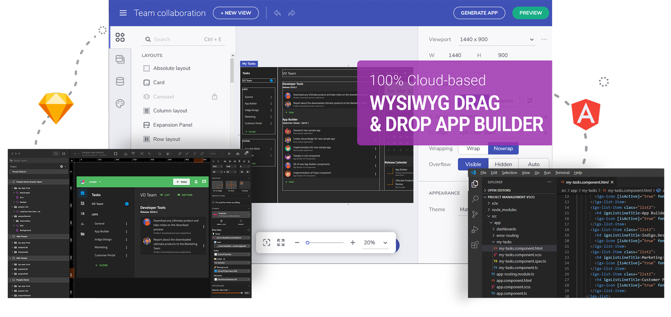Select the My Tasks view tab on the canvas
The width and height of the screenshot is (671, 317).
pos(249,64)
